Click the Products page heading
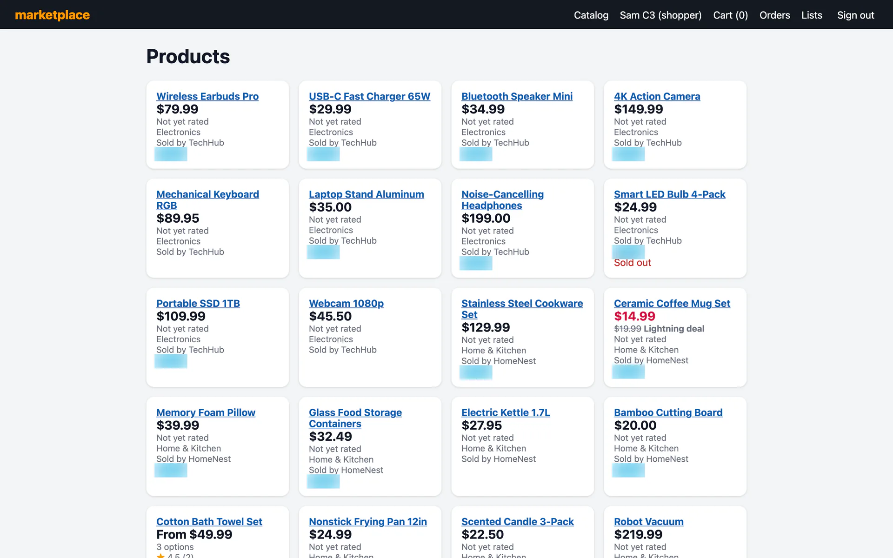The image size is (893, 558). [188, 56]
